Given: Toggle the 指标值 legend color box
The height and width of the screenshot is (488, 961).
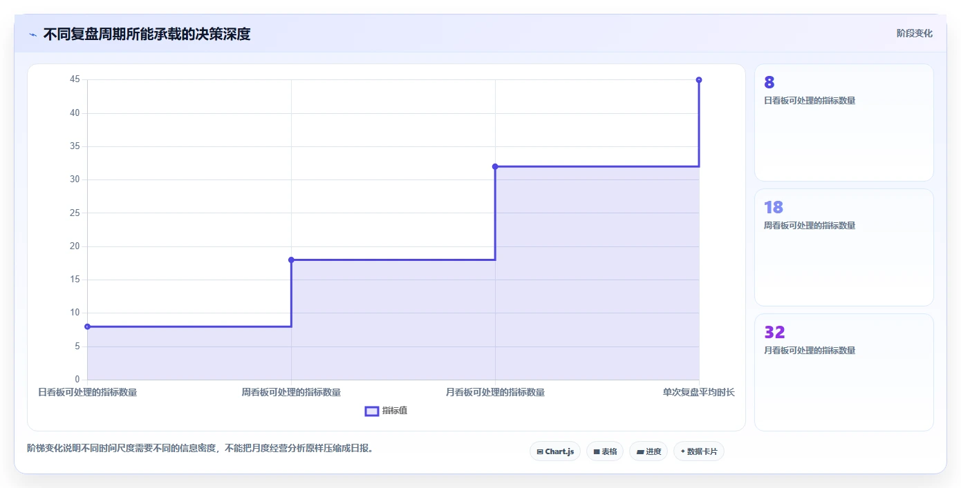Looking at the screenshot, I should pyautogui.click(x=372, y=411).
